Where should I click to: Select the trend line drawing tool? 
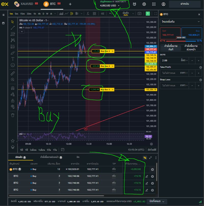12,28
